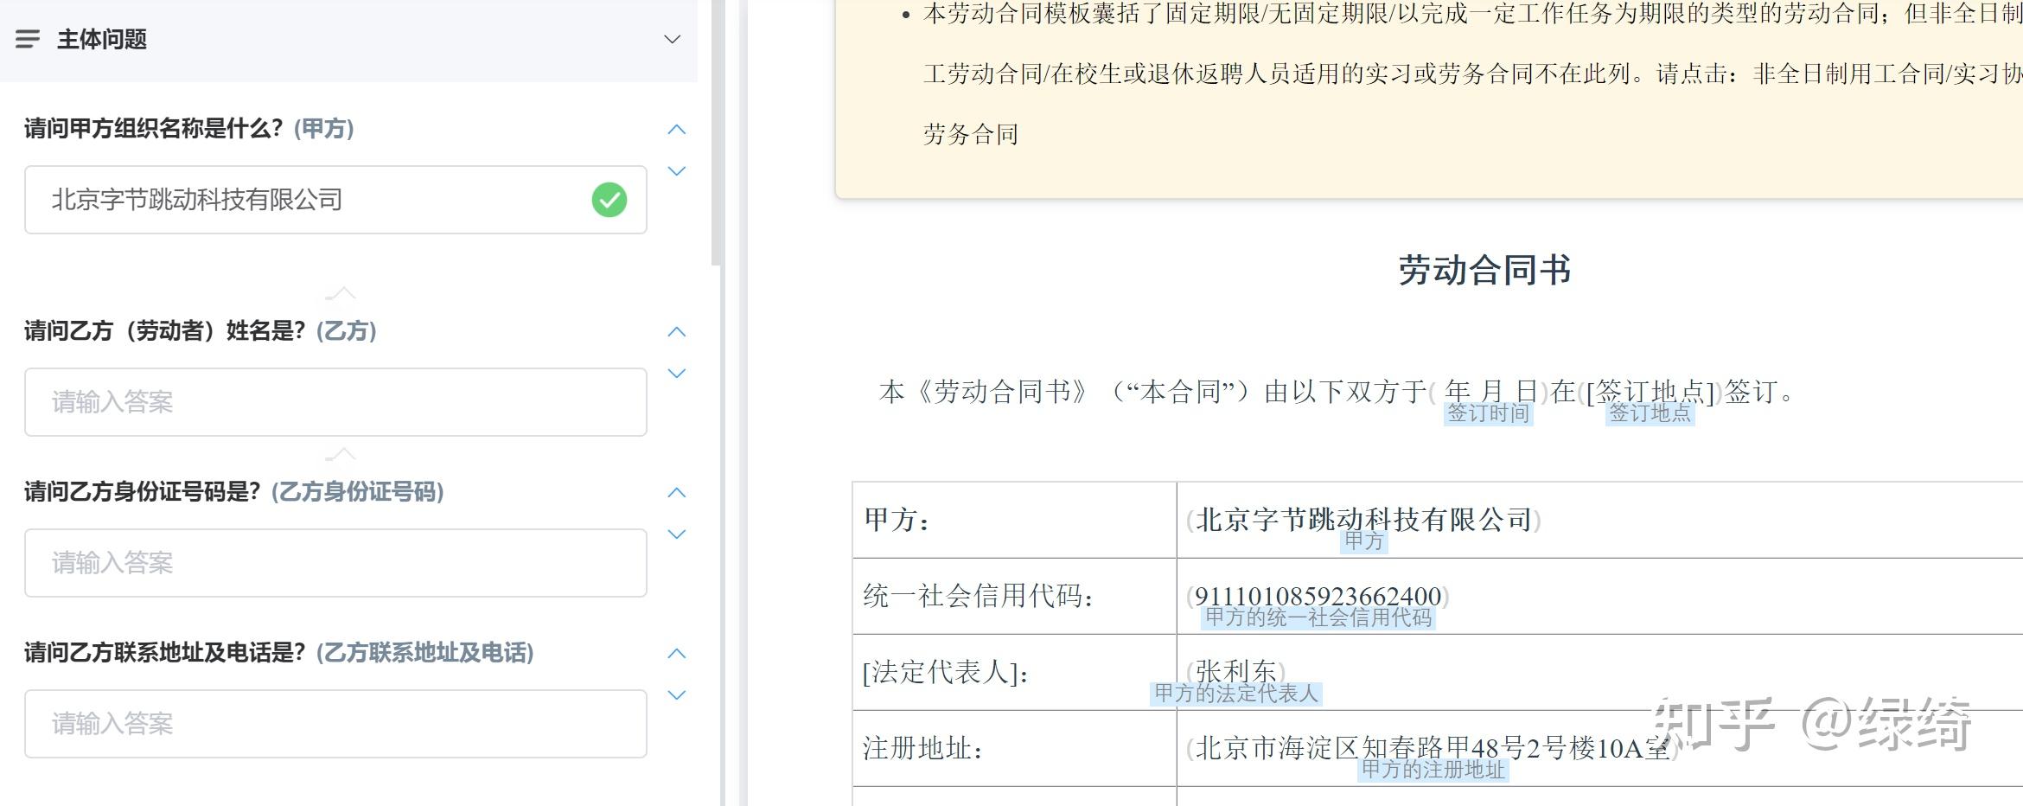Click the 非全日制用工合同 link text in notice
Viewport: 2023px width, 806px height.
[1848, 74]
